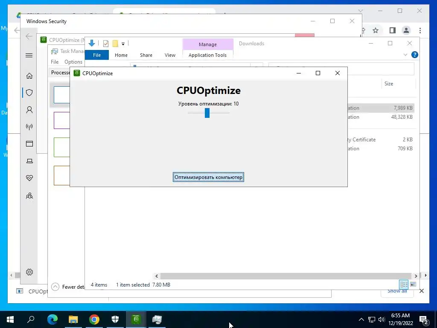Open the Chrome tab search dropdown arrow
The image size is (437, 328).
(360, 11)
